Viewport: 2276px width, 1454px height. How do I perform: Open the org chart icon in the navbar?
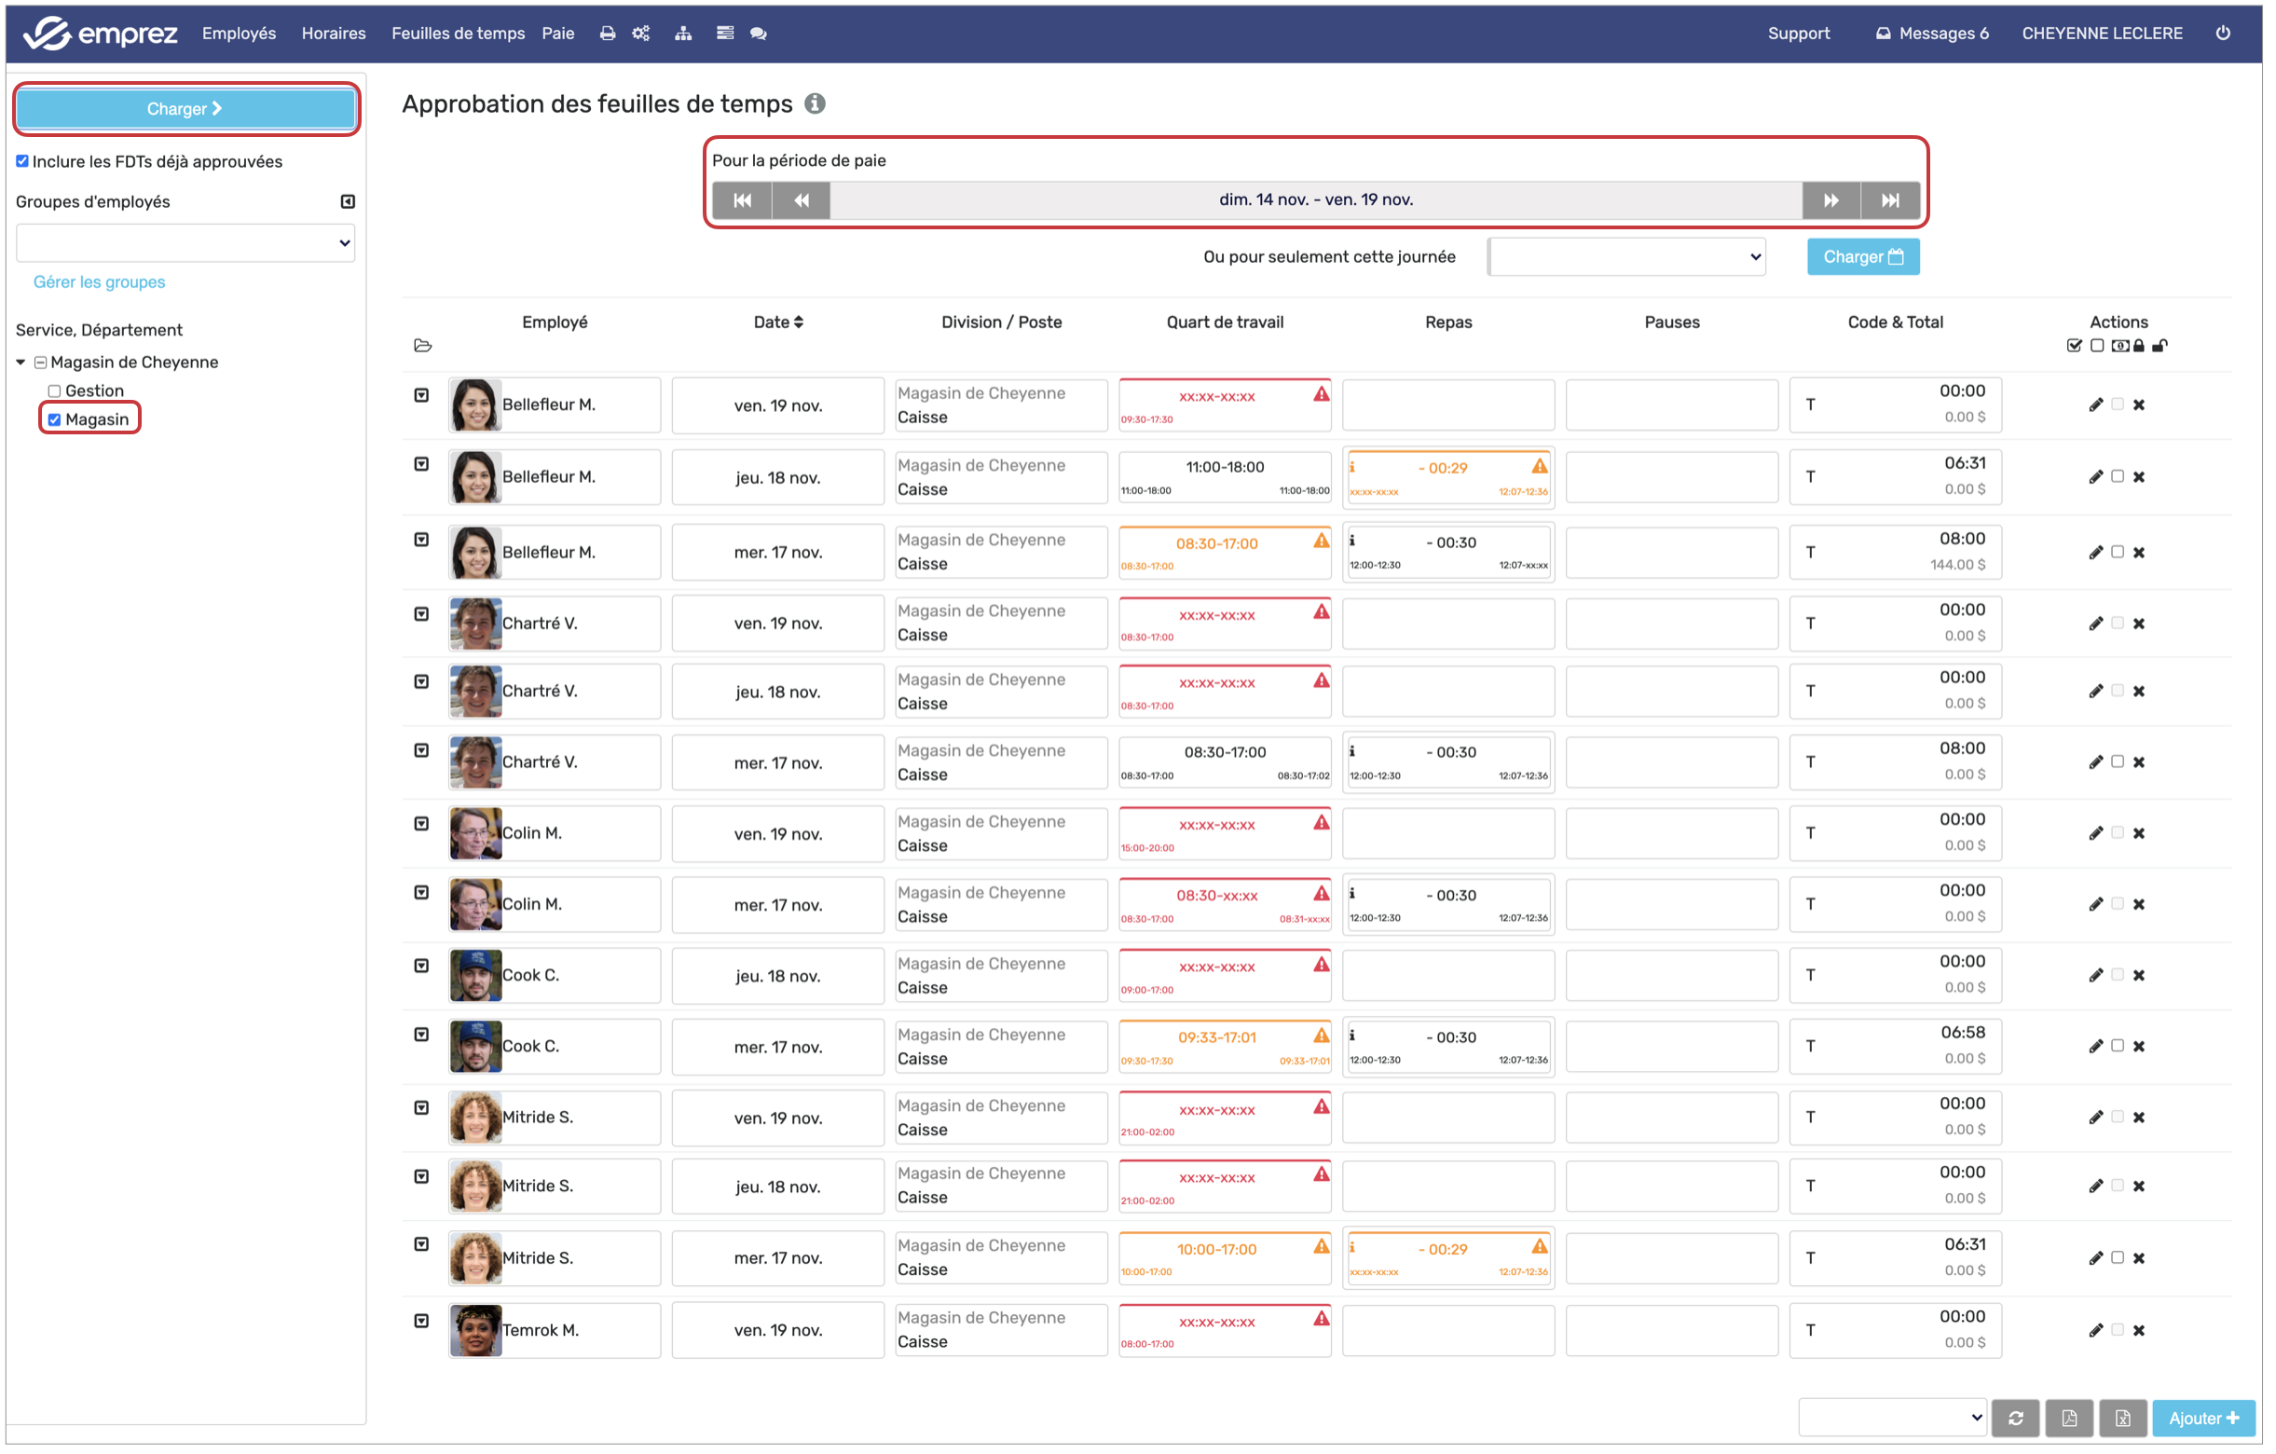(x=683, y=34)
